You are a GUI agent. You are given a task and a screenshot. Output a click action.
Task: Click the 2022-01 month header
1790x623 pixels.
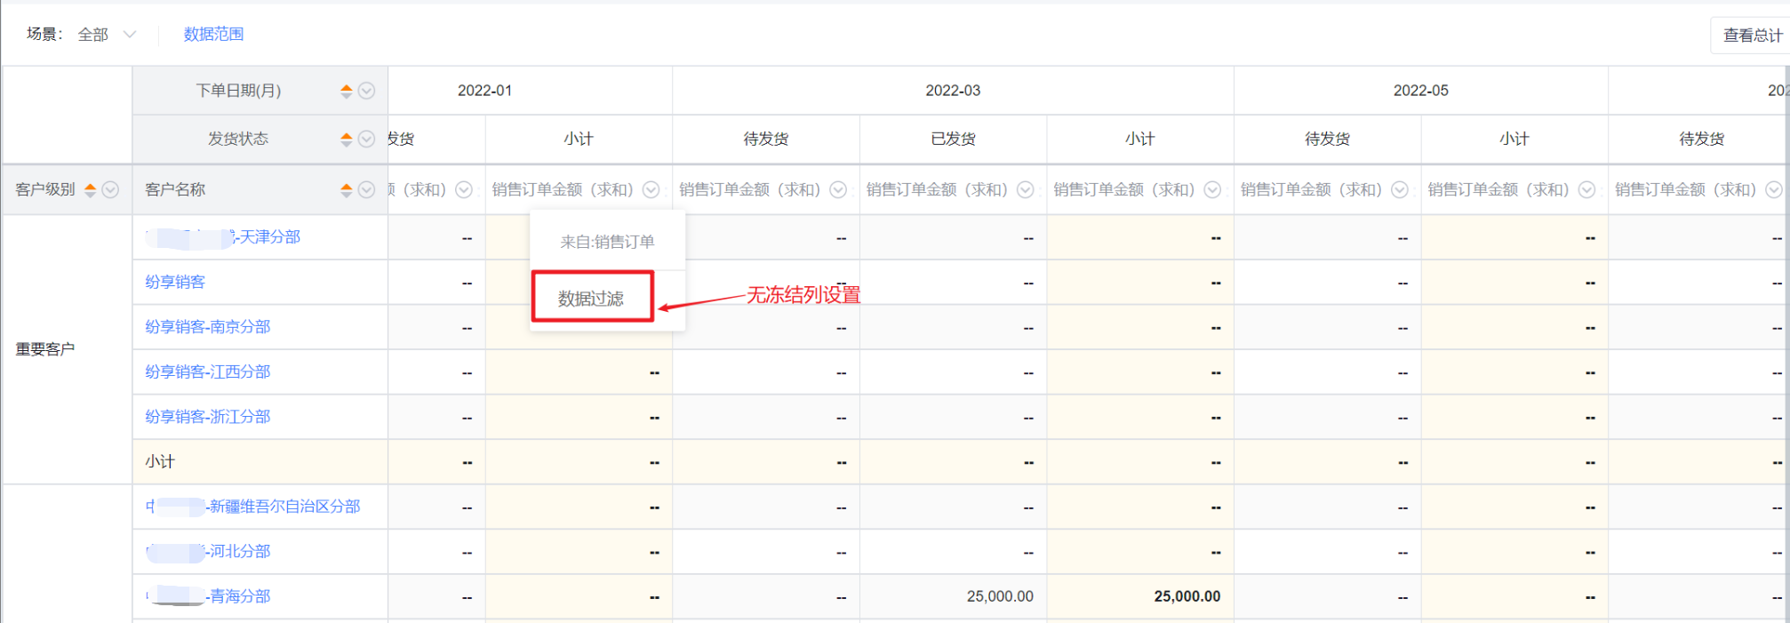[484, 91]
